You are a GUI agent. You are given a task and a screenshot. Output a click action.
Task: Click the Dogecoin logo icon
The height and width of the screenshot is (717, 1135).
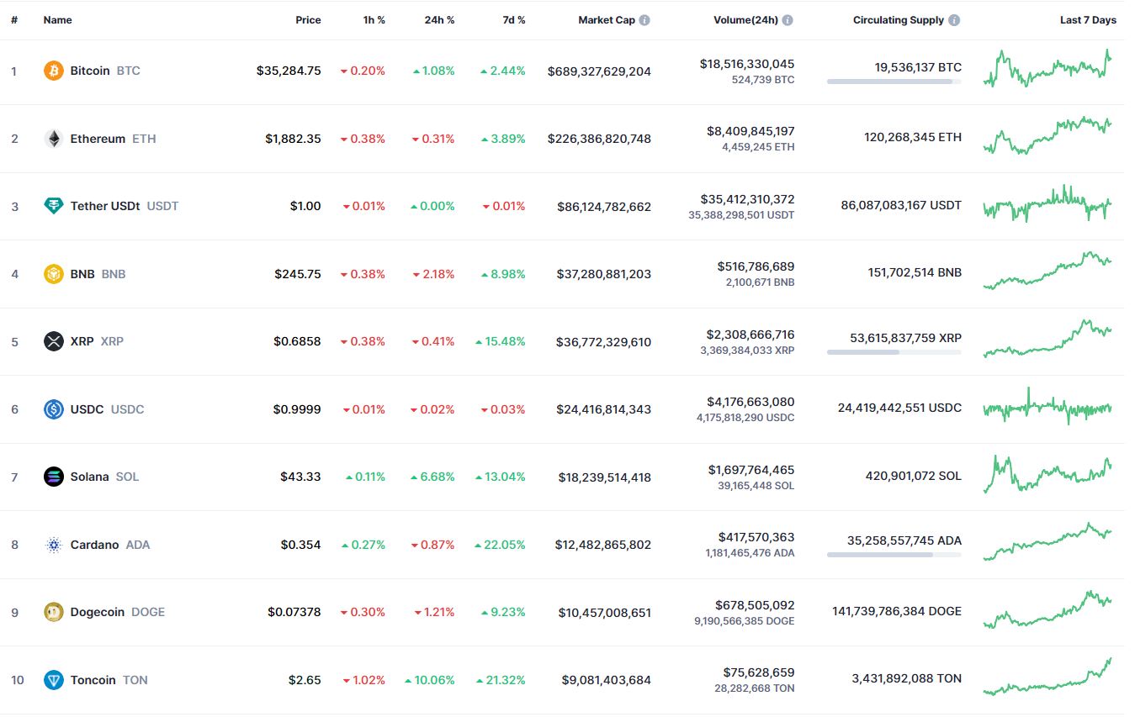pos(54,612)
